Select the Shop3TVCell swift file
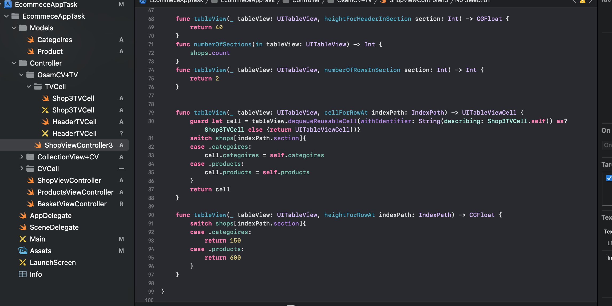Screen dimensions: 612x306 [x=73, y=98]
